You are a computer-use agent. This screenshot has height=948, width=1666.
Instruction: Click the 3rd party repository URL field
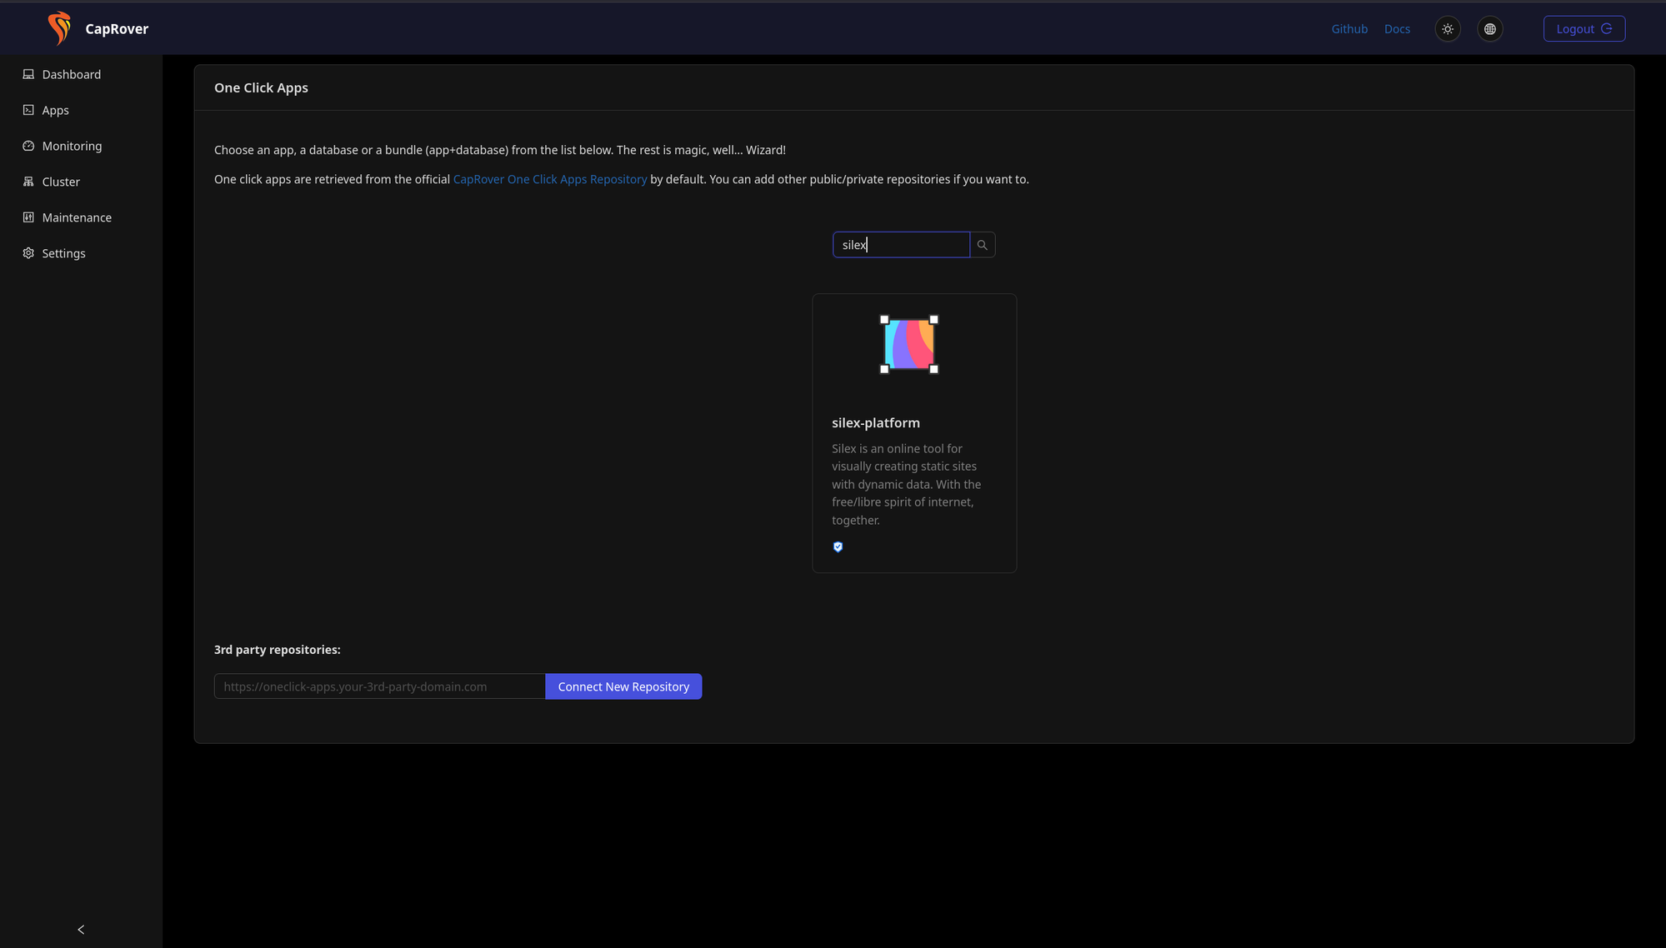pyautogui.click(x=379, y=686)
